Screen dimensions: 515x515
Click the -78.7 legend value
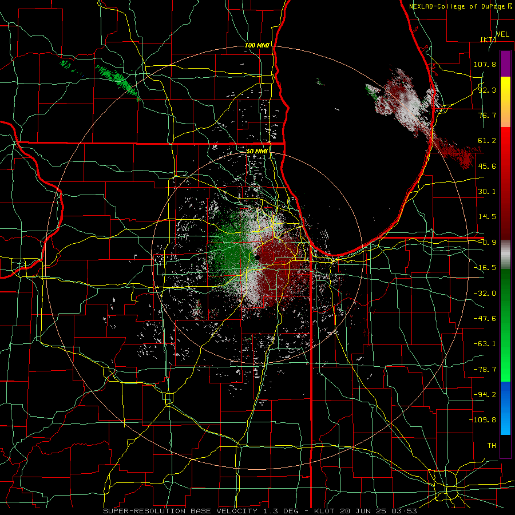(x=485, y=370)
